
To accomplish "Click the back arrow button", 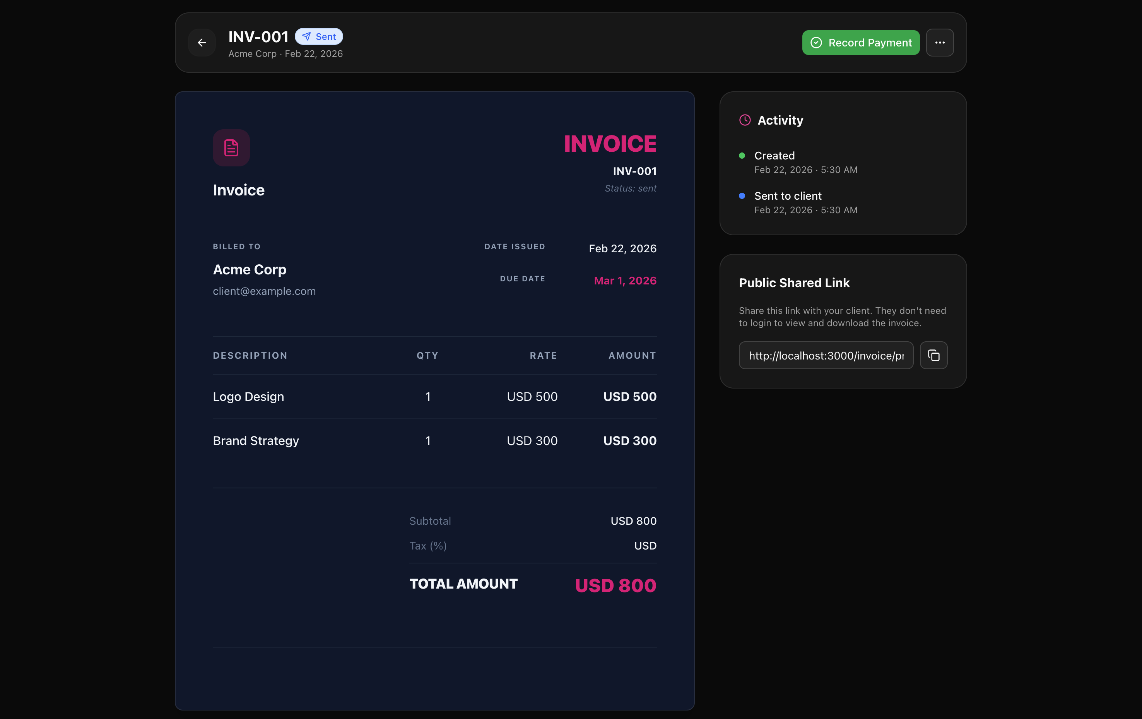I will coord(202,43).
